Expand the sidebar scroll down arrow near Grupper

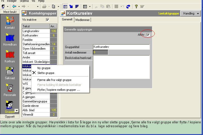pos(17,111)
